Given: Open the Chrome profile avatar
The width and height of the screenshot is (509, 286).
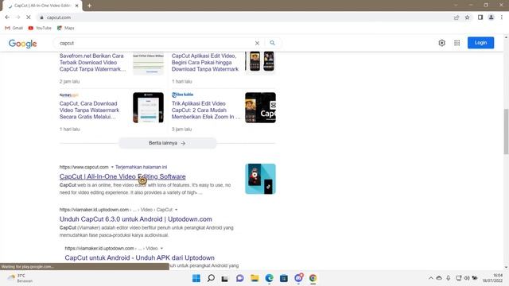Looking at the screenshot, I should coord(492,17).
